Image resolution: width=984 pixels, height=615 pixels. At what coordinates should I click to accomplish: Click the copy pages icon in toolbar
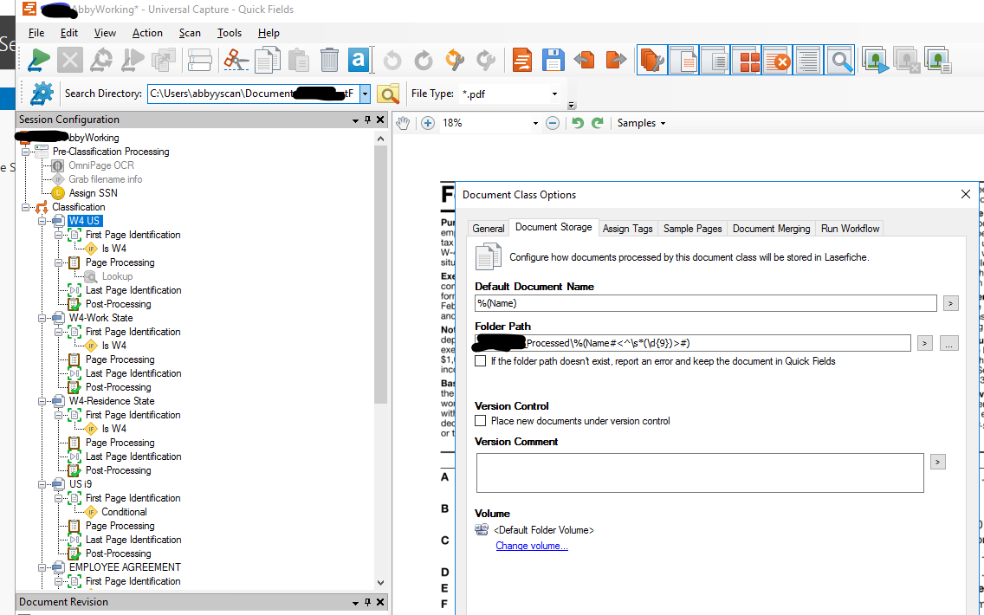268,61
